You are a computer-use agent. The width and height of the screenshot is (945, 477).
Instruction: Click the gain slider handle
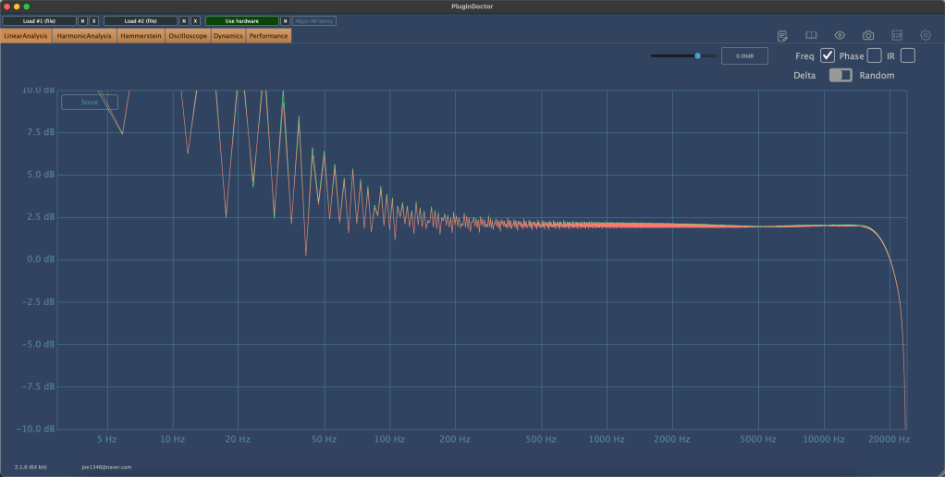pos(698,56)
